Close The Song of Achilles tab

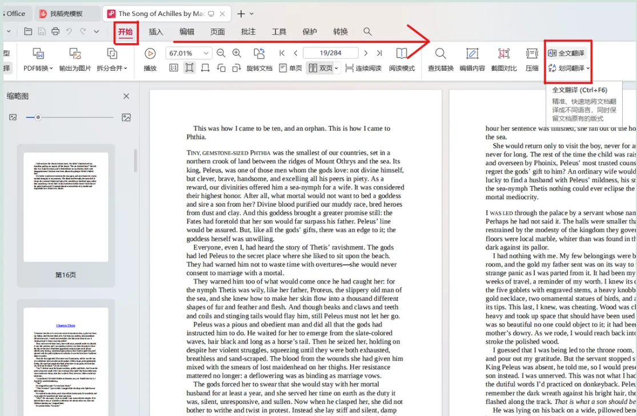[222, 14]
